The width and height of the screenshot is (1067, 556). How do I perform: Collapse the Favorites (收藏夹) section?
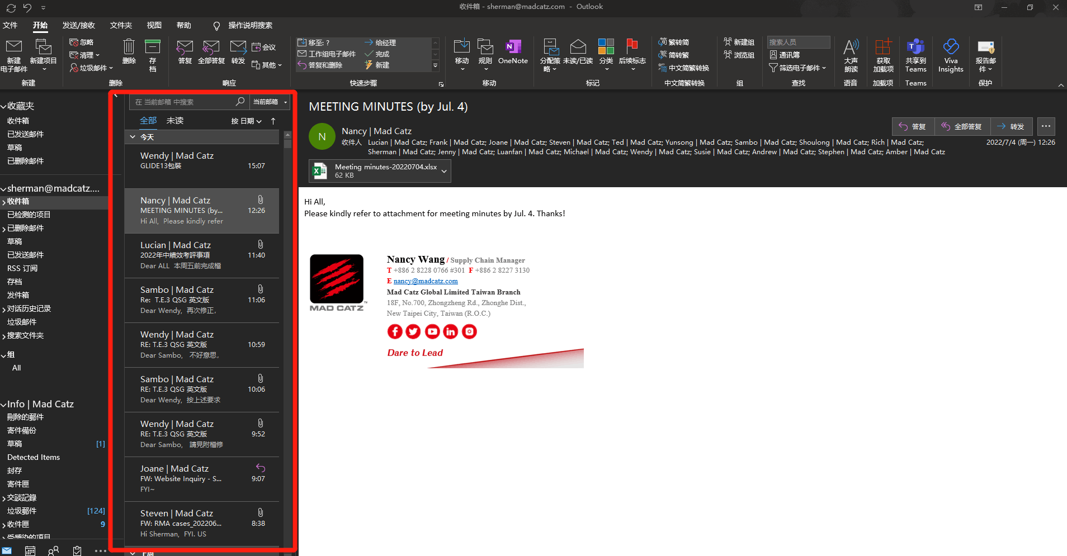pyautogui.click(x=3, y=106)
